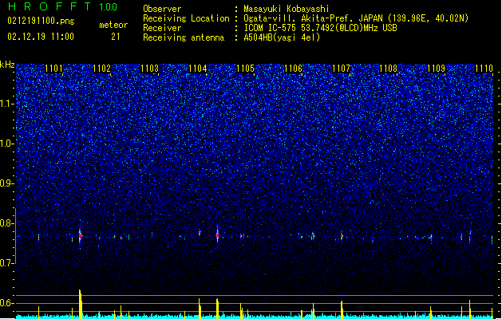The image size is (502, 319).
Task: Click the kHz axis unit label
Action: point(7,65)
